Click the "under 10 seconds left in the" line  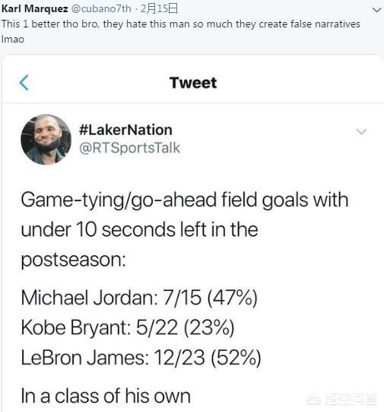pyautogui.click(x=140, y=230)
